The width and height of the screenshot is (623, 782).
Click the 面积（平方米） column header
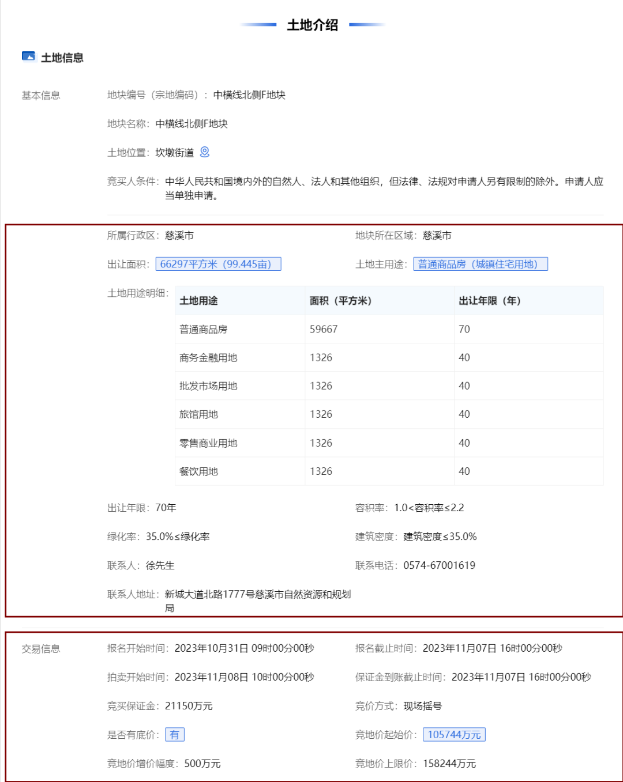click(x=340, y=301)
